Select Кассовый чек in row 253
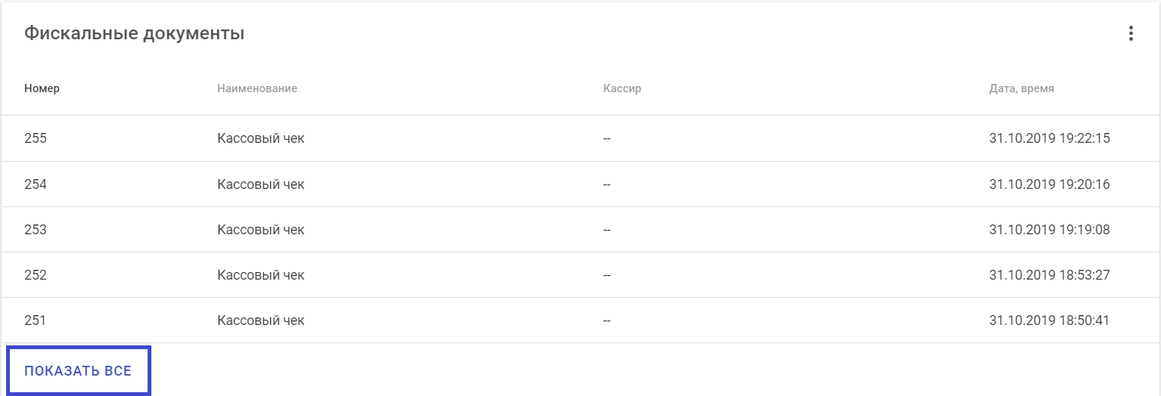The image size is (1161, 396). [x=260, y=230]
